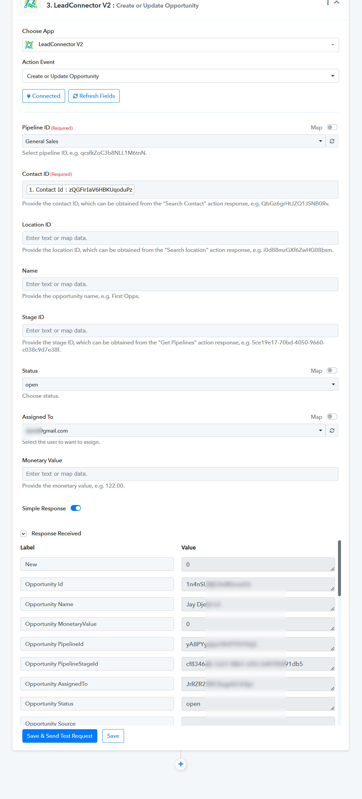Collapse the step with the header chevron
This screenshot has height=799, width=362.
[336, 2]
